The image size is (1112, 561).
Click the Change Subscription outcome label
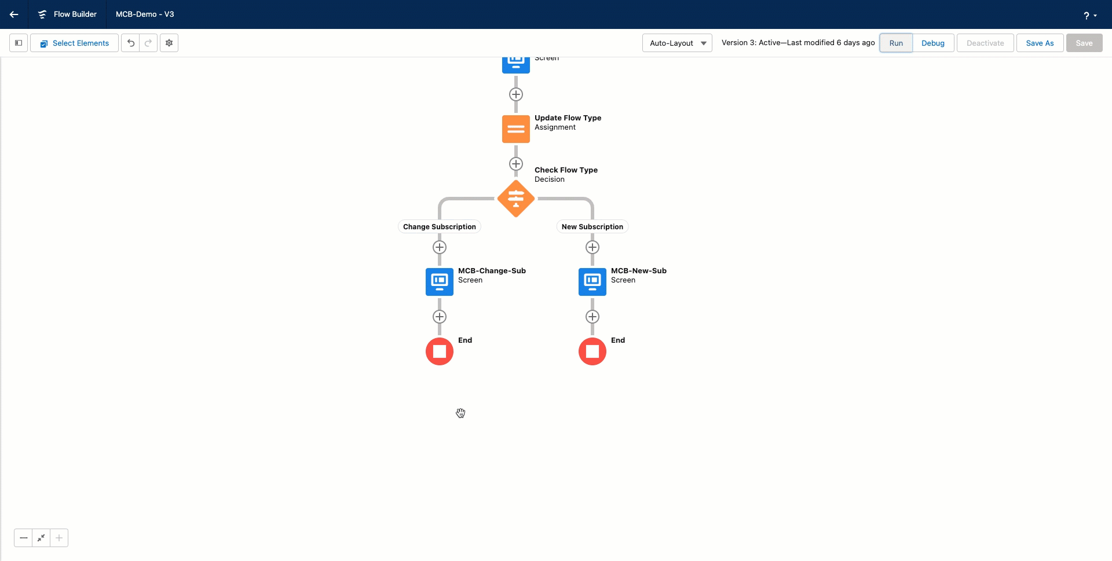coord(439,227)
